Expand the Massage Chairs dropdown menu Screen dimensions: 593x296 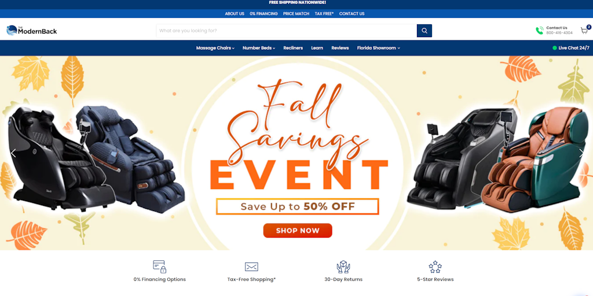coord(215,48)
